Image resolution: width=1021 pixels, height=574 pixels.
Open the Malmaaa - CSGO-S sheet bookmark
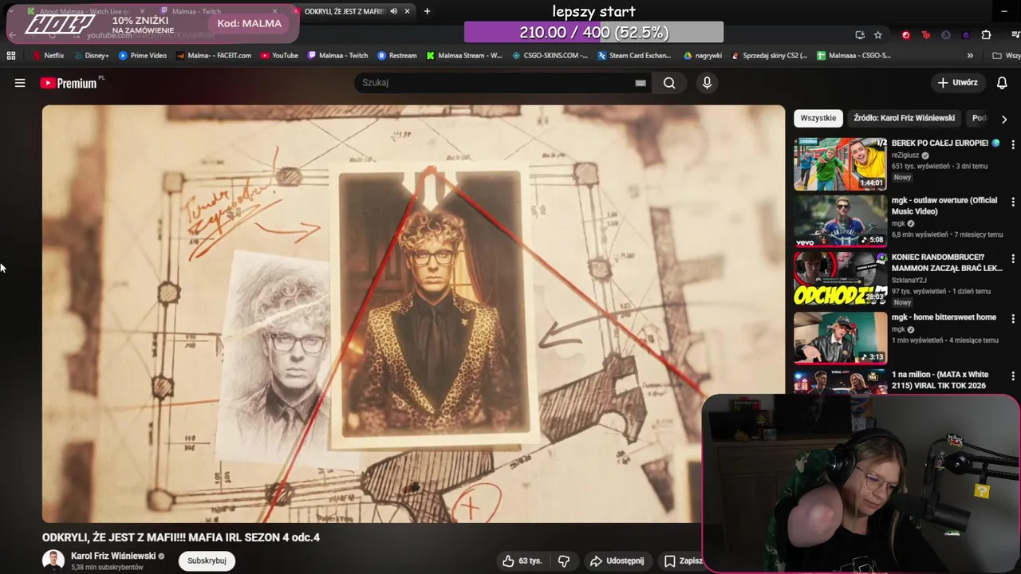tap(853, 56)
